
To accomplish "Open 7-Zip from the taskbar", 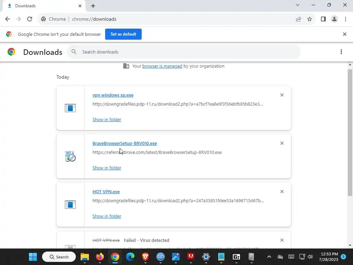I will (236, 257).
